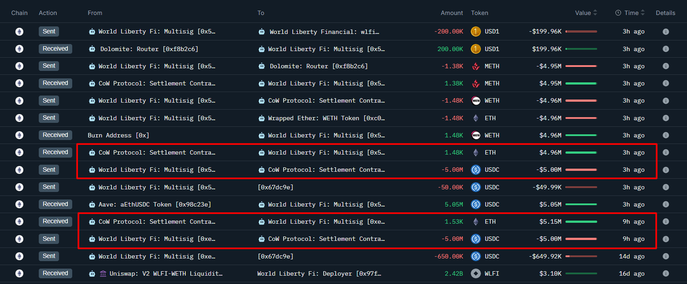Select amount -650.00K in USDC row
The width and height of the screenshot is (687, 284).
click(448, 257)
